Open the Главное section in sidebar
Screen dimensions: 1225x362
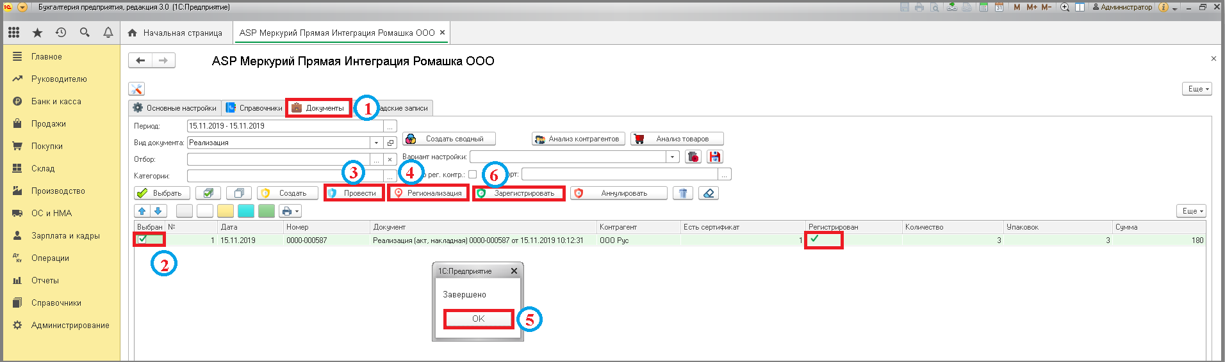[47, 56]
